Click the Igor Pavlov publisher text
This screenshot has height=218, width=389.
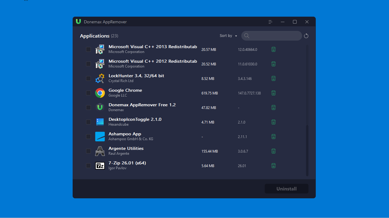click(117, 168)
